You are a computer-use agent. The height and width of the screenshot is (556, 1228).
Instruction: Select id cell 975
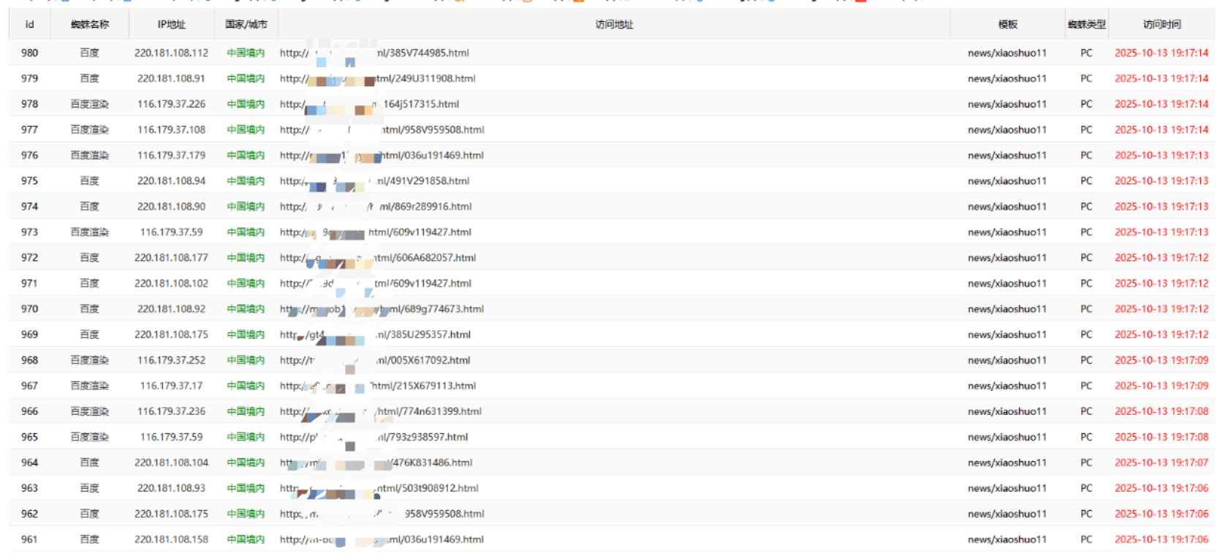click(29, 181)
